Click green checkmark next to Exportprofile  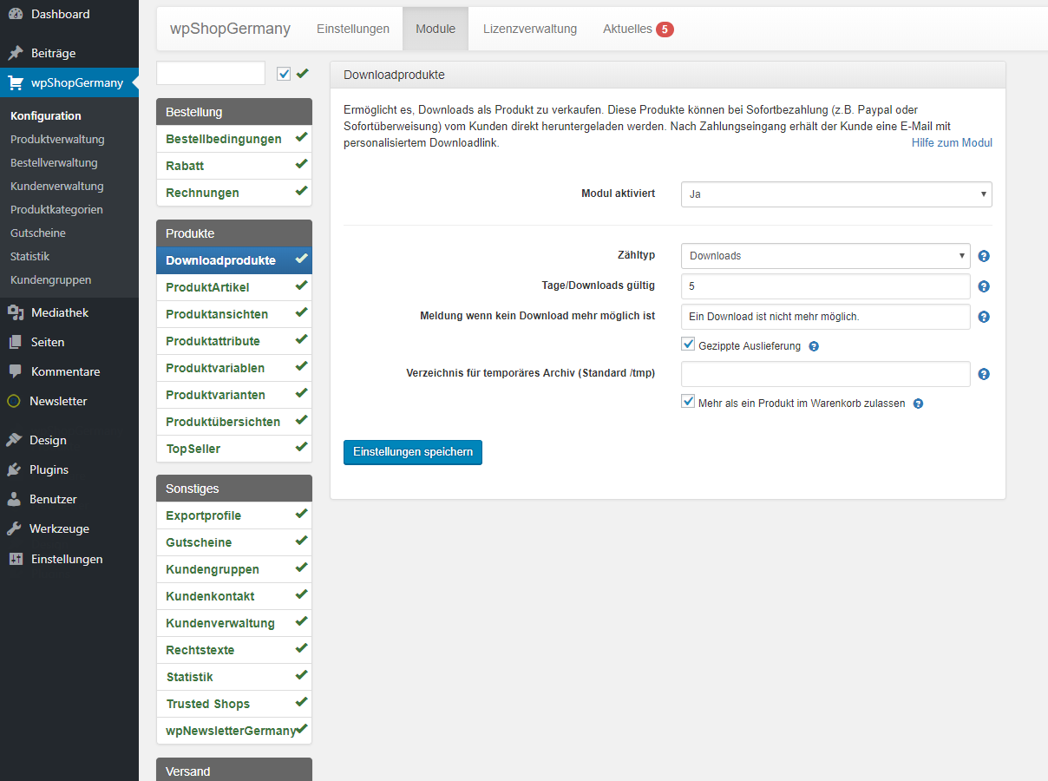coord(301,515)
